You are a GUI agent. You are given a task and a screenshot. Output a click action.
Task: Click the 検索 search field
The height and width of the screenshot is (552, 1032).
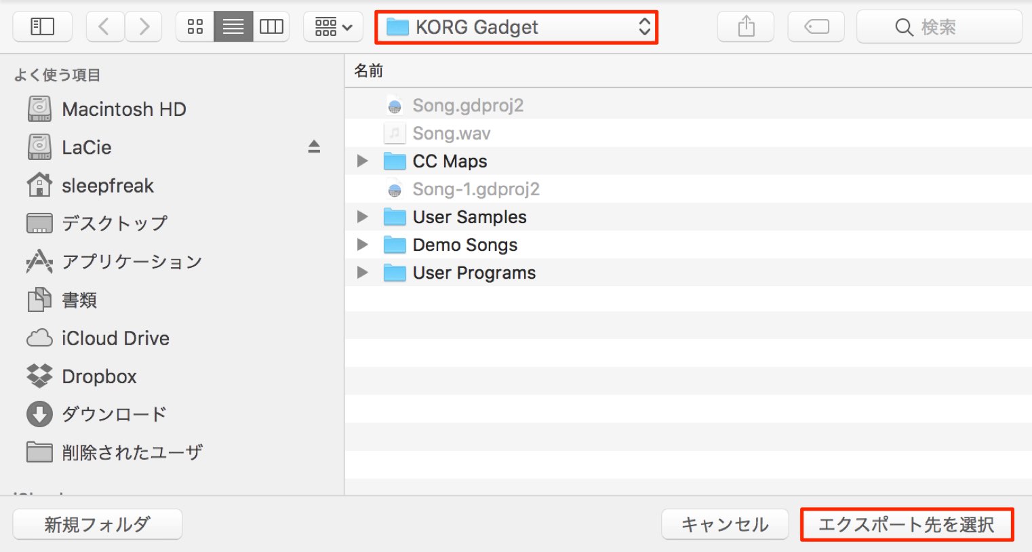click(939, 27)
